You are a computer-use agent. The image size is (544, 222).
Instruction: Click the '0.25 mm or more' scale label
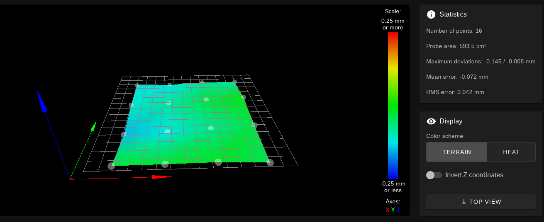point(393,24)
